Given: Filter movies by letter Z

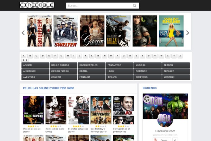Looking at the screenshot, I should click(180, 56).
